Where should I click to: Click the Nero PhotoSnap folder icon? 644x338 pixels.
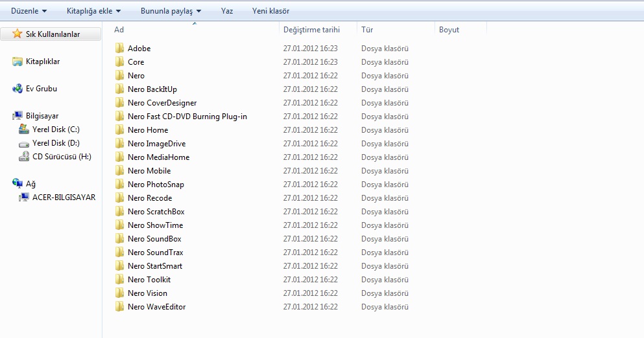pyautogui.click(x=119, y=184)
